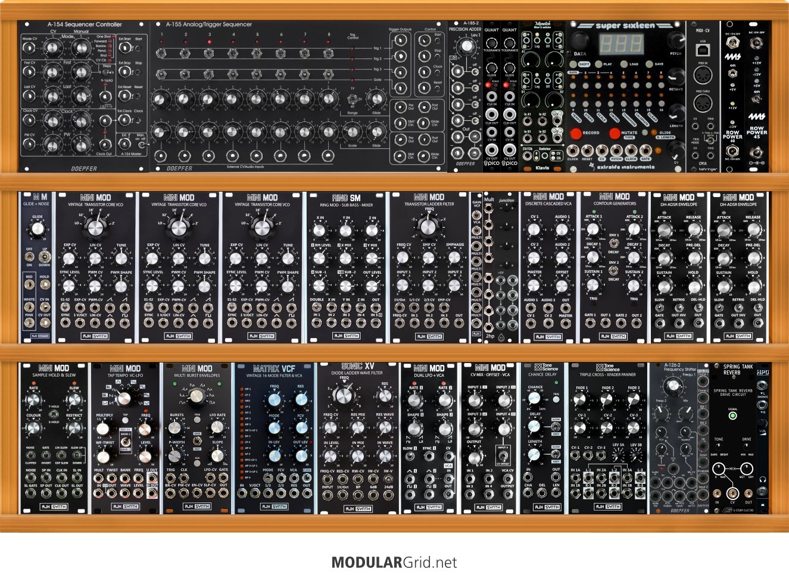
Task: Flip the UP/DOWN switch on Glide + Noise
Action: (x=45, y=257)
